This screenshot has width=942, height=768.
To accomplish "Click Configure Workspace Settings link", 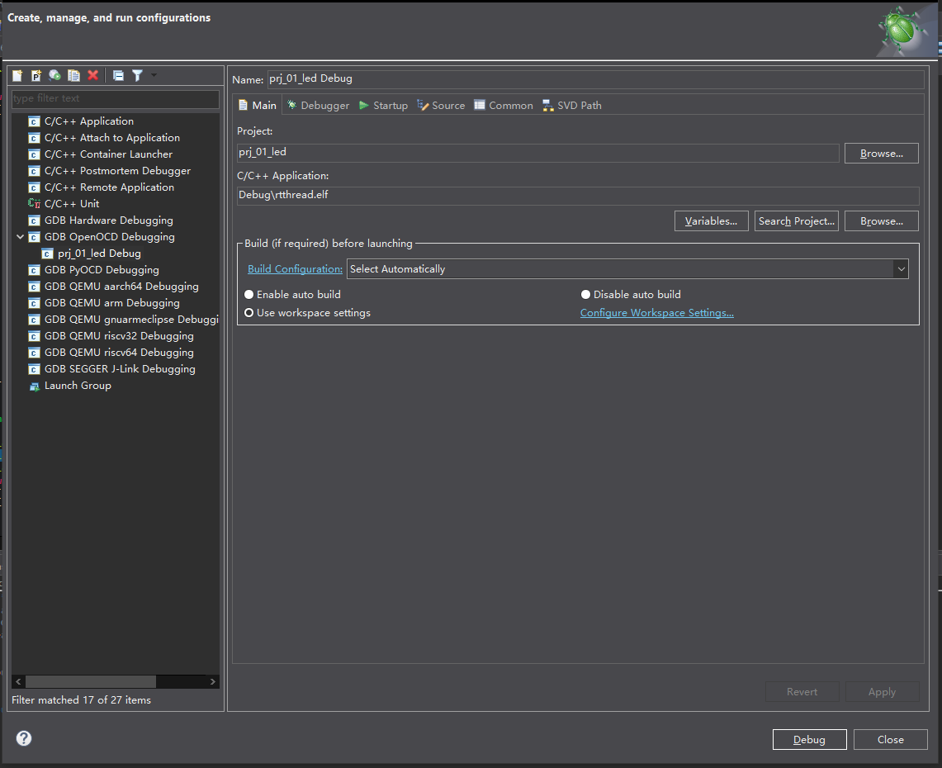I will [656, 312].
